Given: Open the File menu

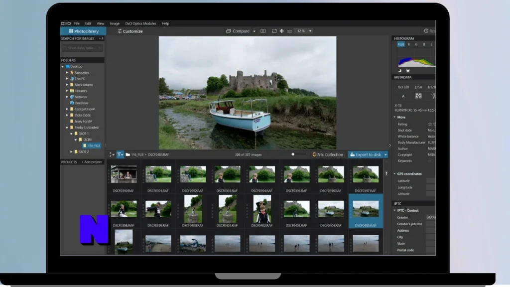Looking at the screenshot, I should click(77, 23).
